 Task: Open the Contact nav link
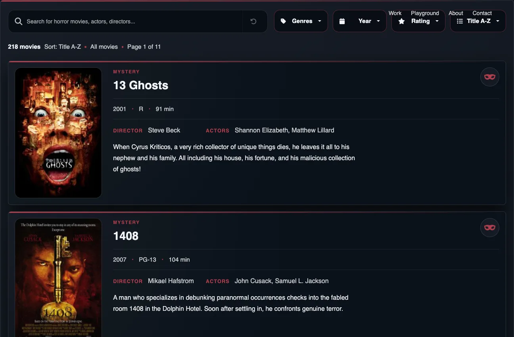(x=482, y=13)
